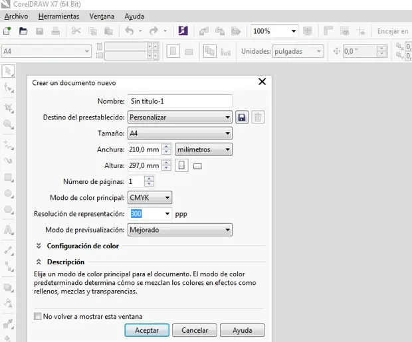This screenshot has width=412, height=342.
Task: Open the Archivo menu
Action: pos(16,16)
